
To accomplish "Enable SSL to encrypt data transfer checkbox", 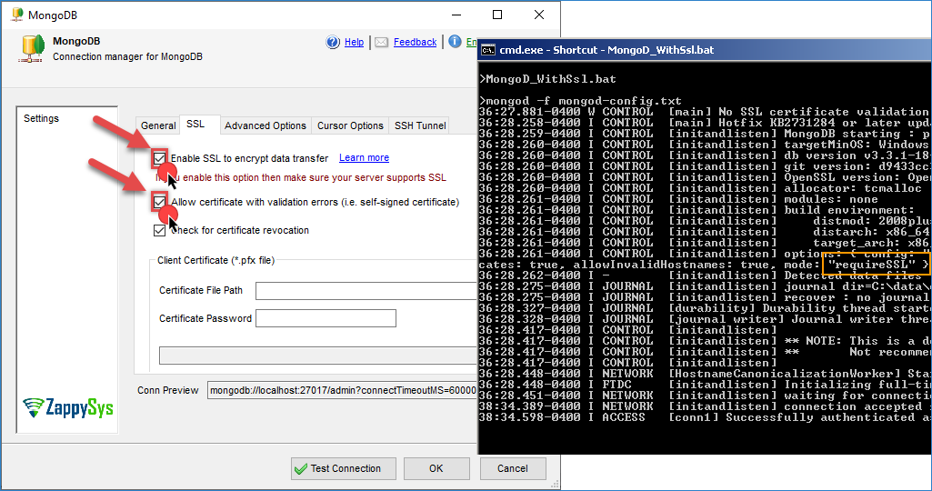I will [x=160, y=158].
